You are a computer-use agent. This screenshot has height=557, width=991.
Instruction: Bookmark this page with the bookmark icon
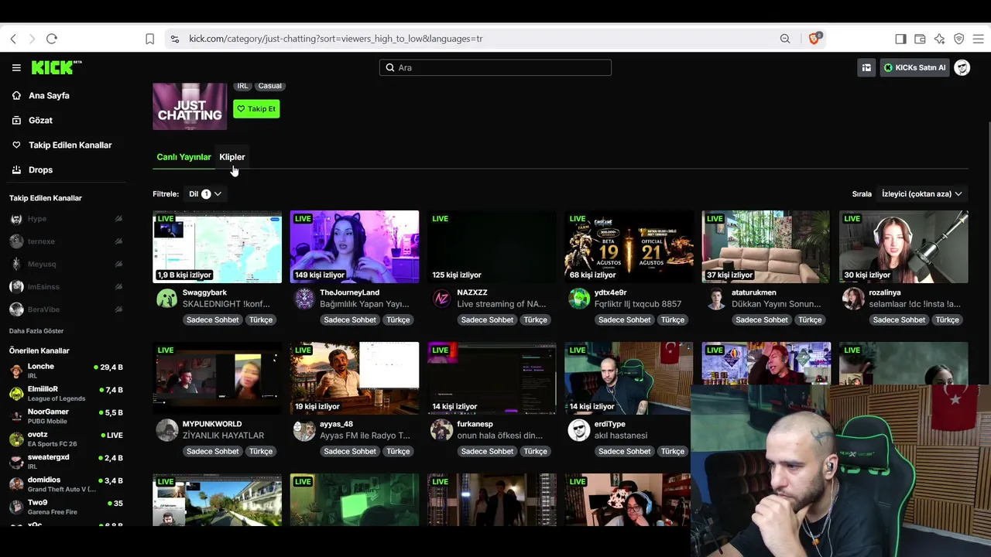150,39
